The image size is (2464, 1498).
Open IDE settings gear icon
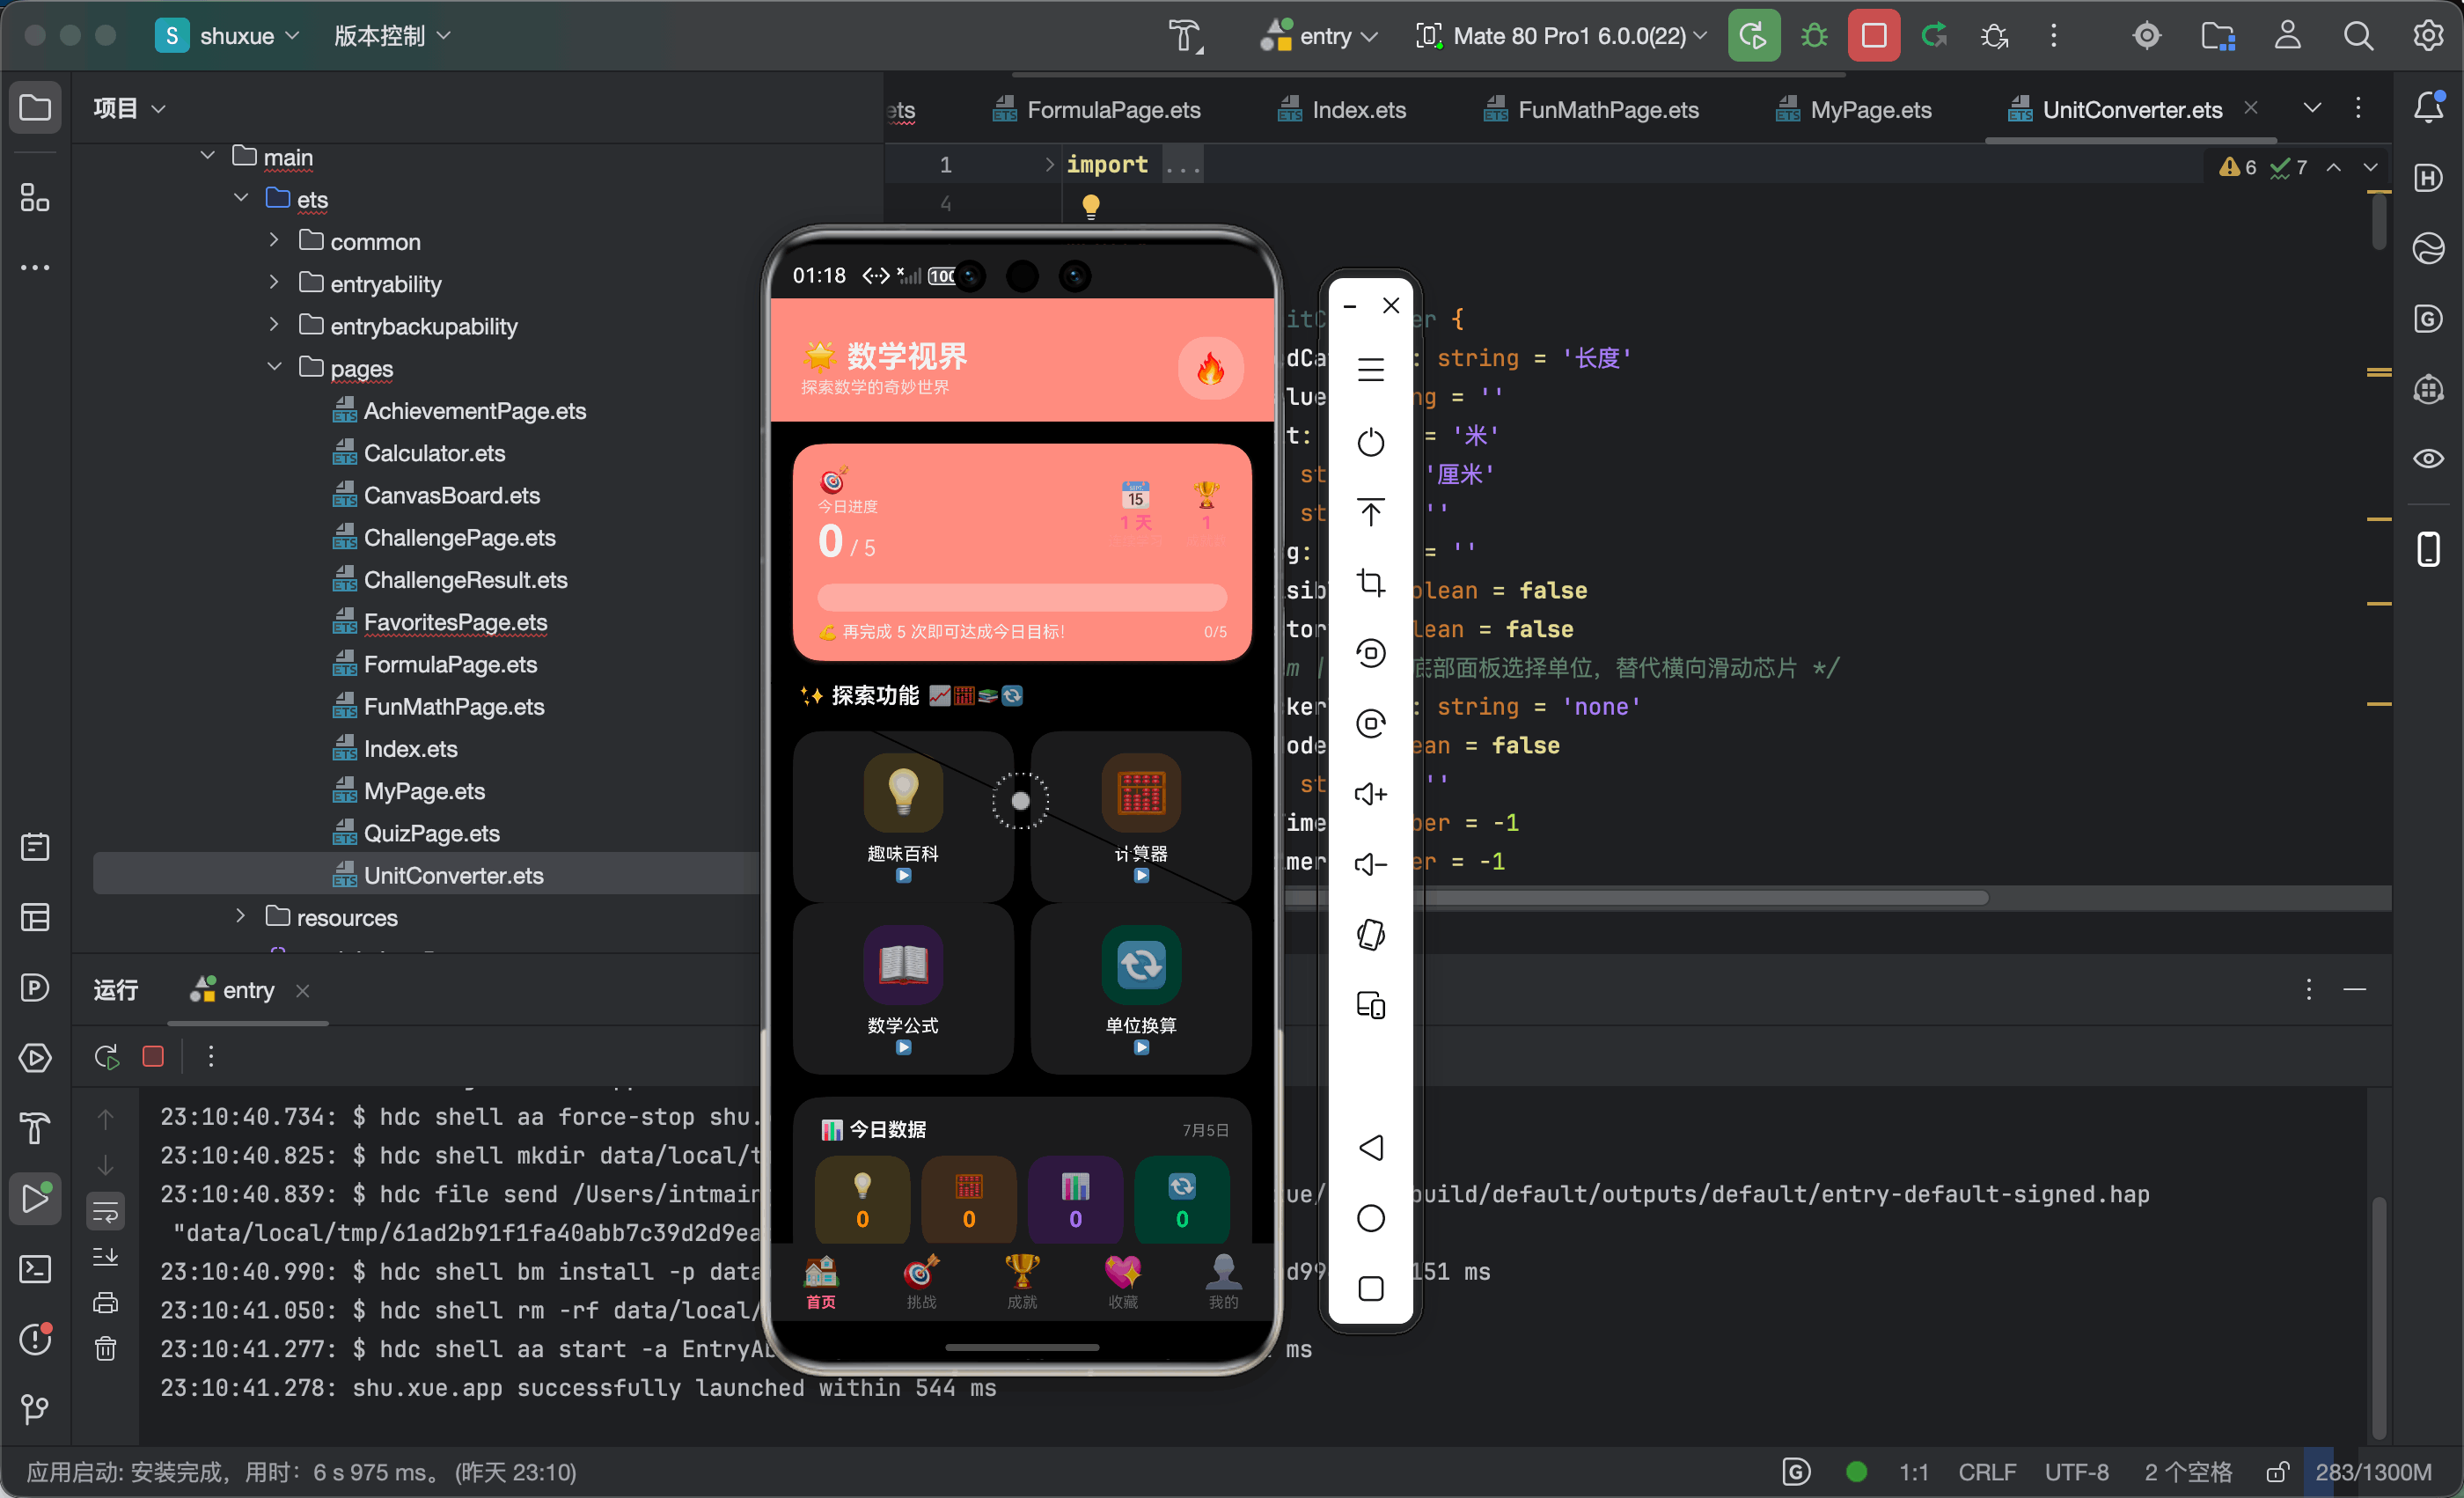(2428, 36)
